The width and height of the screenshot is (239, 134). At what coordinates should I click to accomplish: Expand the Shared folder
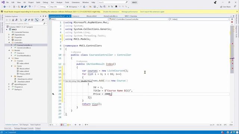[x=12, y=76]
